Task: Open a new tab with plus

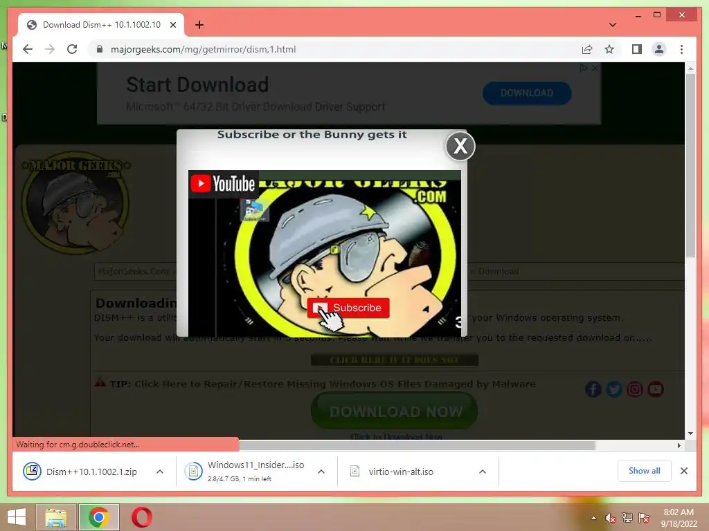Action: [199, 25]
